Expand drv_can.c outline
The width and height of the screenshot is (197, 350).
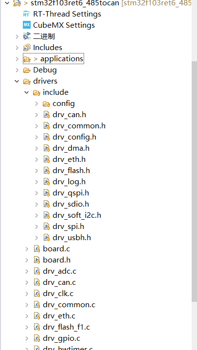(x=27, y=282)
